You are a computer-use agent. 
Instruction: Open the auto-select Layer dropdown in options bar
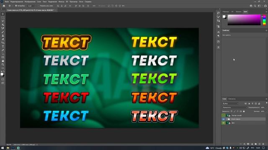(31, 6)
